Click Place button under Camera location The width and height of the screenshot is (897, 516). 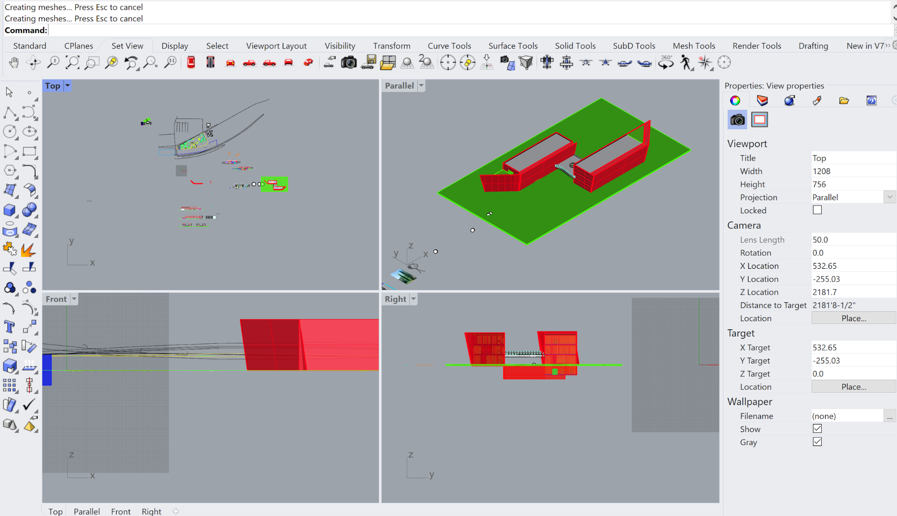tap(853, 318)
